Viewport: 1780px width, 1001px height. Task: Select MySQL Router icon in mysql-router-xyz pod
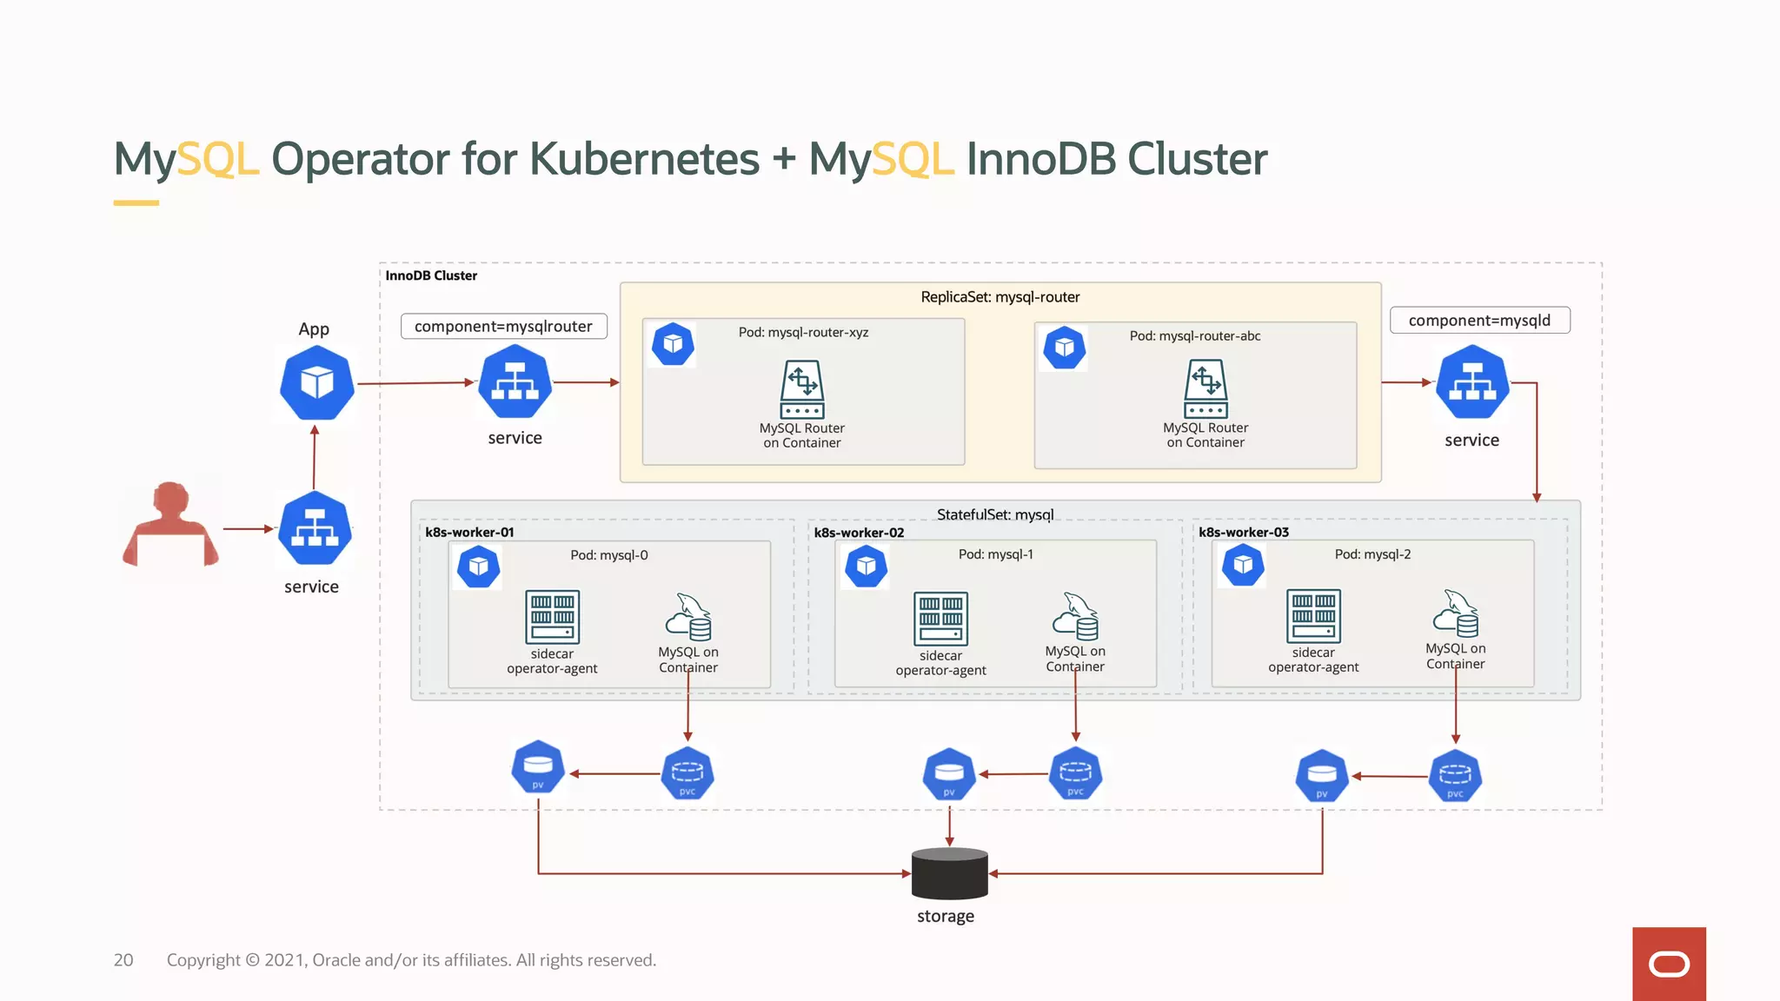801,390
